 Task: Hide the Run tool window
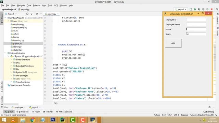pyautogui.click(x=214, y=107)
